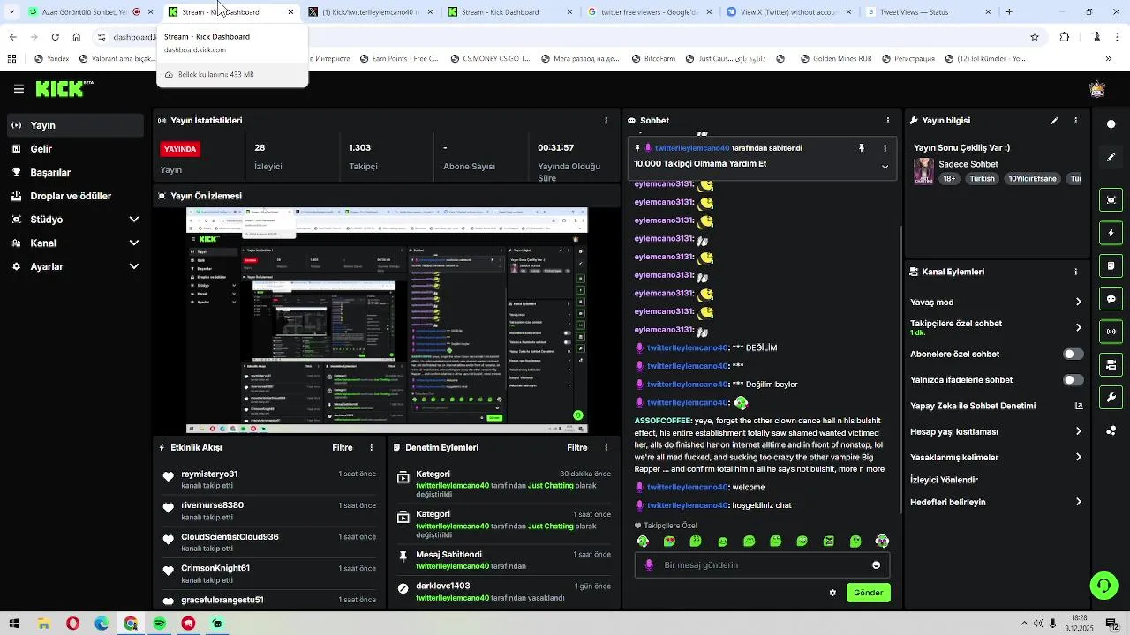Open the Windows Start button
1130x635 pixels.
pyautogui.click(x=14, y=624)
